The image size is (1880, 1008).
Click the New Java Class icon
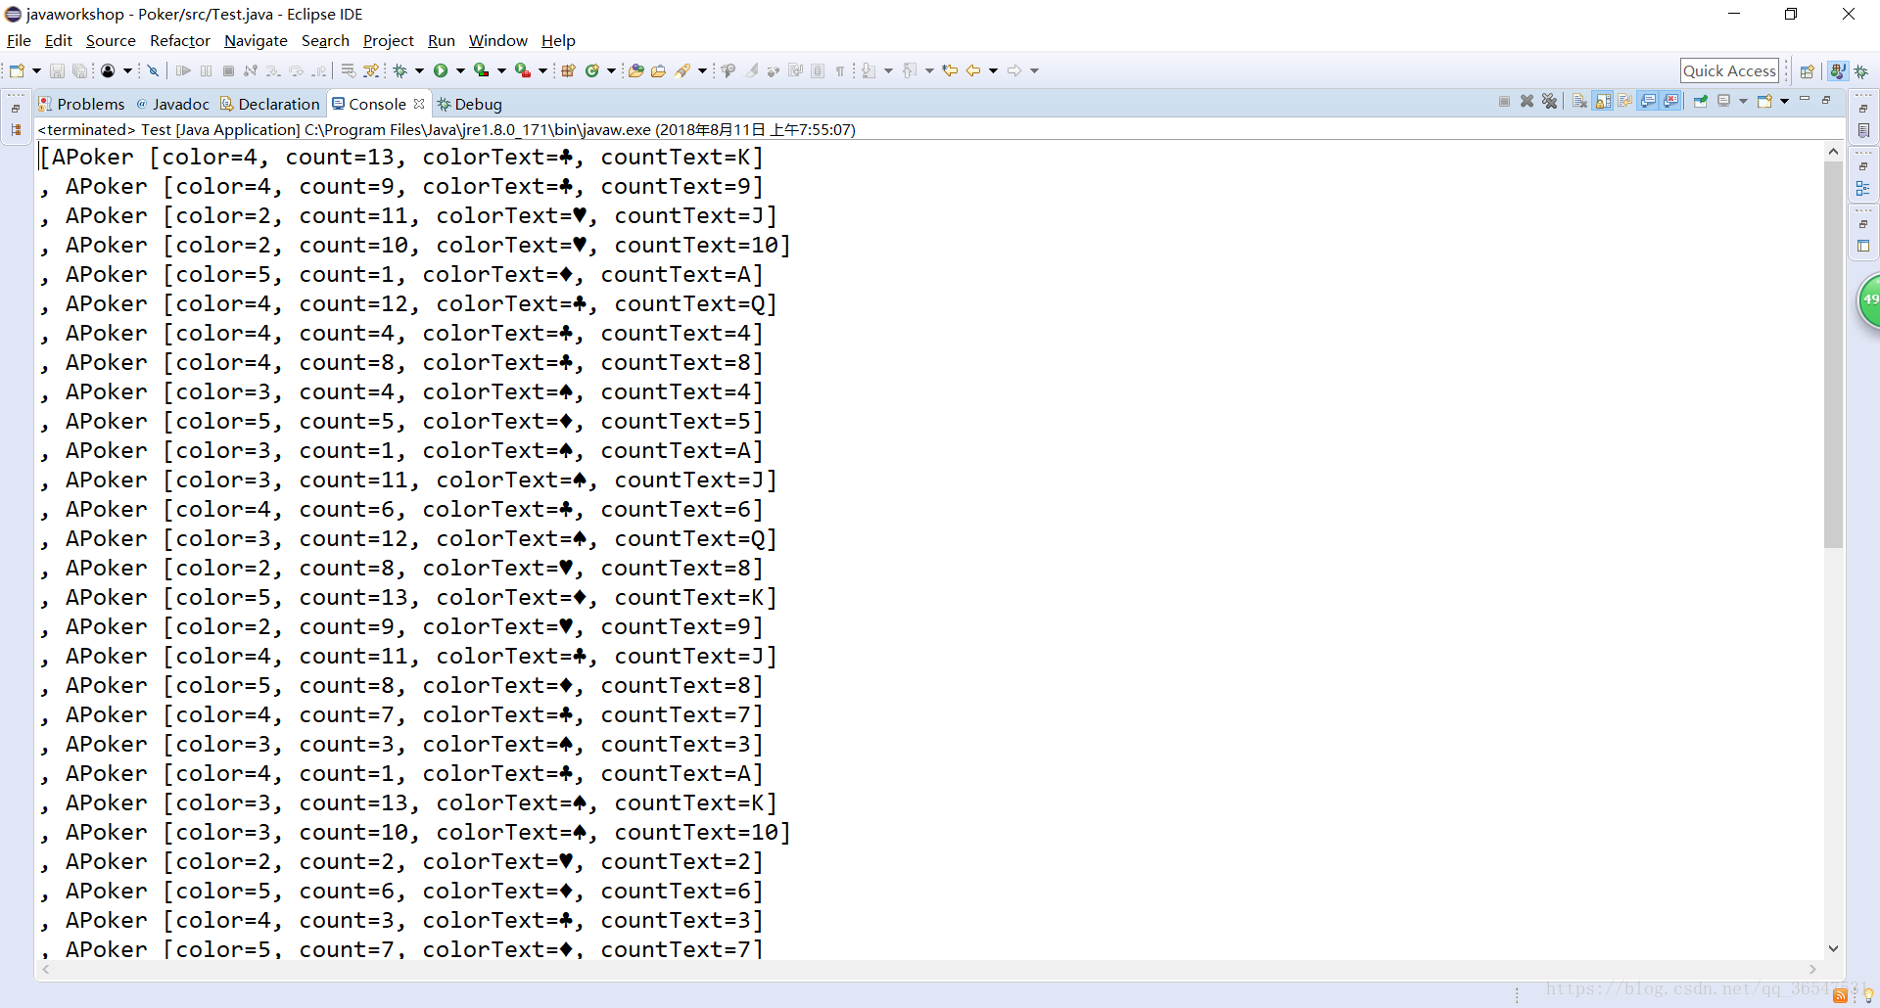pyautogui.click(x=591, y=70)
